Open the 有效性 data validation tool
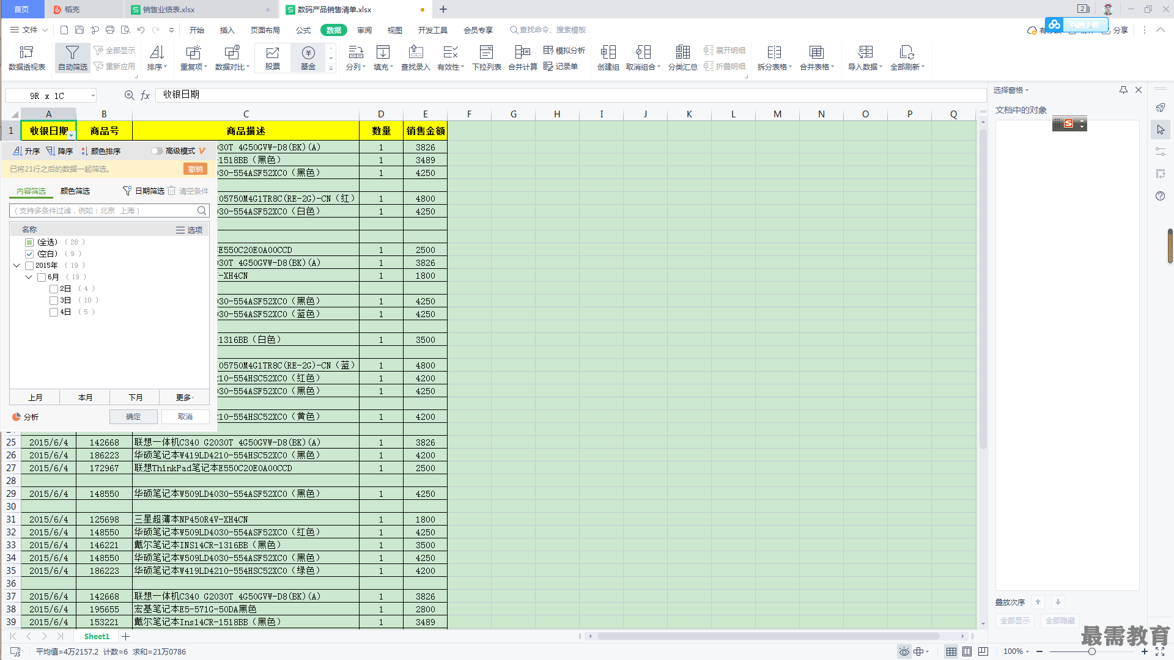 point(451,58)
